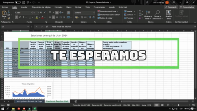The width and height of the screenshot is (197, 111).
Task: Open the title bar search icon
Action: pyautogui.click(x=147, y=2)
